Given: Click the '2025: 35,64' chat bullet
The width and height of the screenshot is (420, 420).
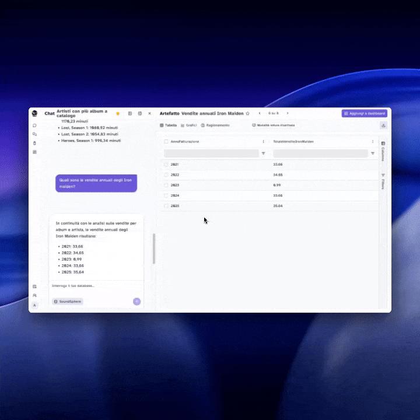Looking at the screenshot, I should [x=72, y=272].
